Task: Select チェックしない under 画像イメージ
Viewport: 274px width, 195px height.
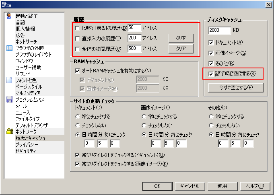Action: pos(144,125)
